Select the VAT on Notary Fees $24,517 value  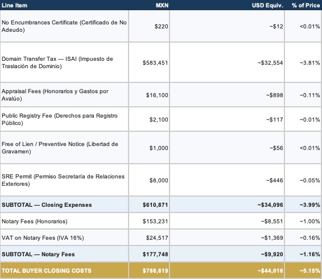tap(157, 238)
